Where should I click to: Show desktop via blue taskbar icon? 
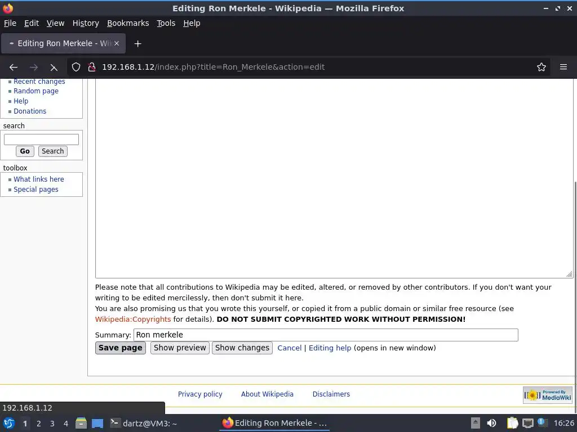tap(97, 423)
